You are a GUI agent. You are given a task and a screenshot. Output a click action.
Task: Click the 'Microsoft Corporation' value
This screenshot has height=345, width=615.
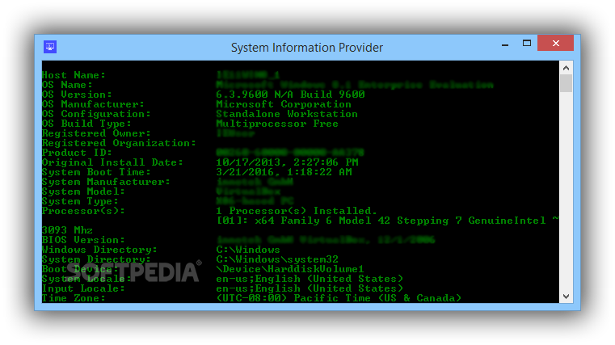click(284, 104)
